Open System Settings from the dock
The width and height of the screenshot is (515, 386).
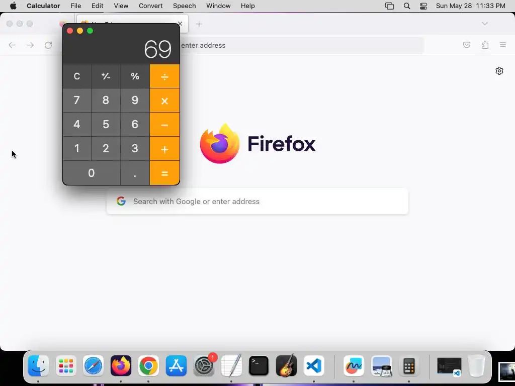[x=204, y=366]
